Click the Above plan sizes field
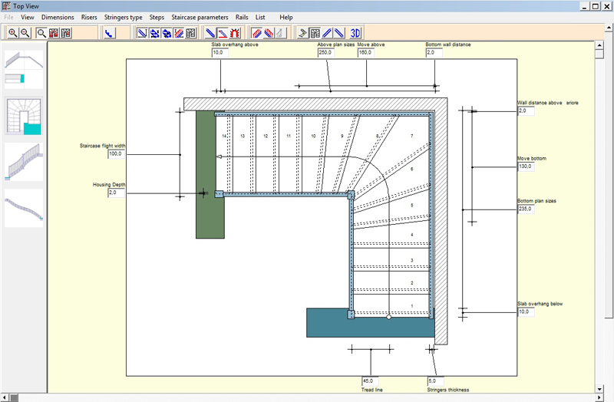This screenshot has height=402, width=614. pos(328,53)
